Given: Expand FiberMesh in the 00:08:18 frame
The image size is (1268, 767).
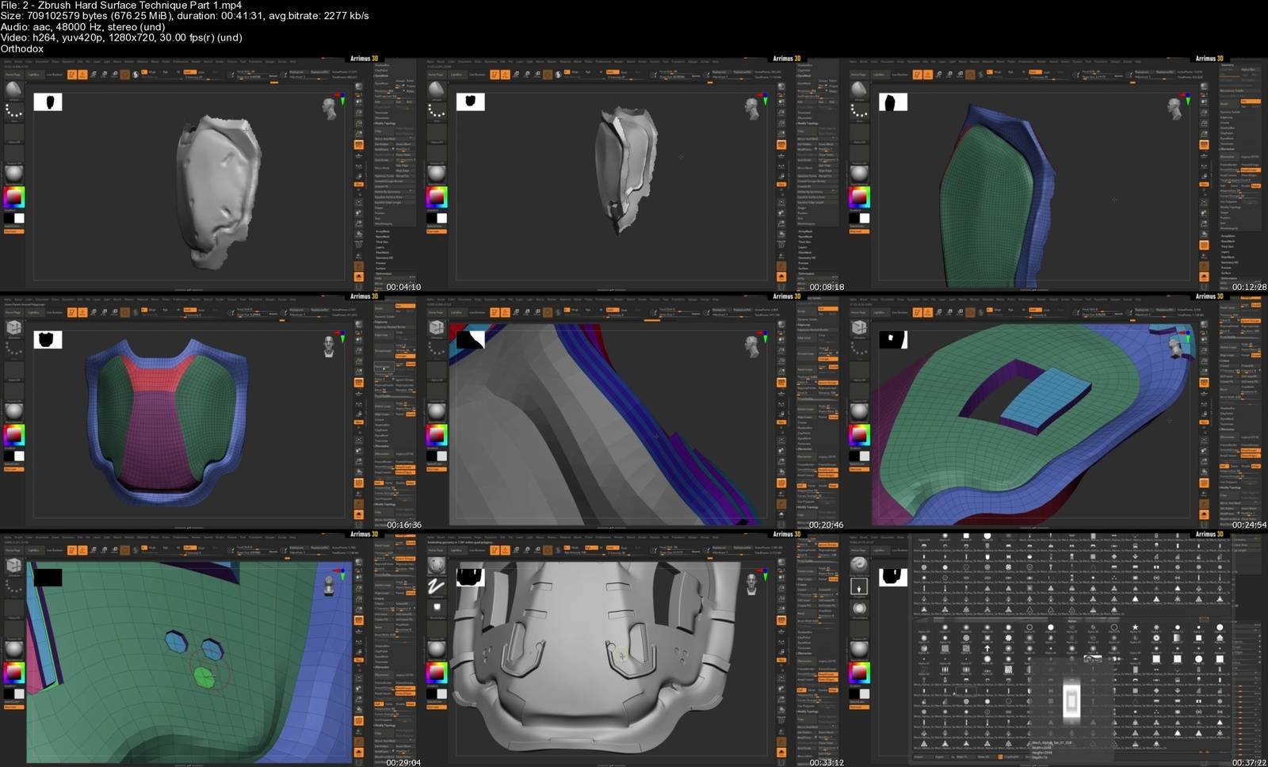Looking at the screenshot, I should [x=805, y=253].
